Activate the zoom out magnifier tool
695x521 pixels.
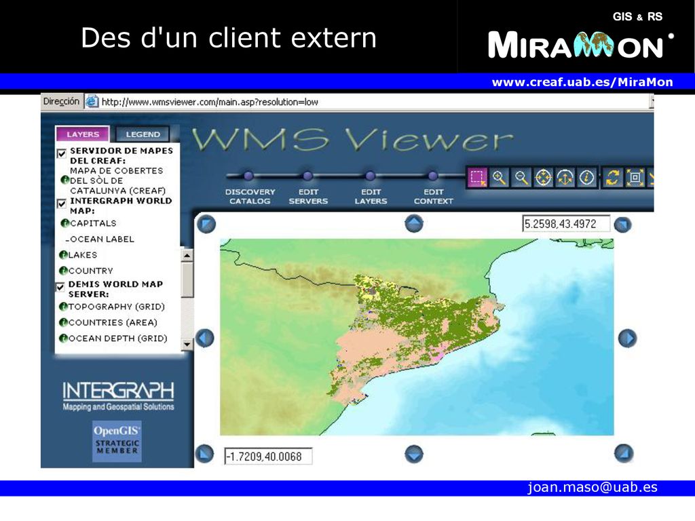pos(521,177)
